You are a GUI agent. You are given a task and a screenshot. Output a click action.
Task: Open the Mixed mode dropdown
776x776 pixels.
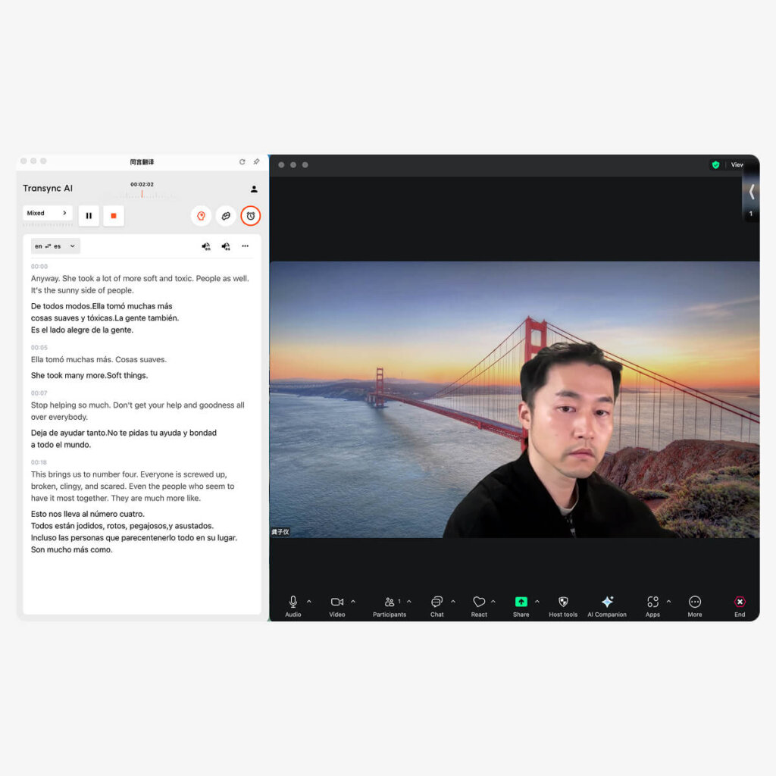pos(48,213)
